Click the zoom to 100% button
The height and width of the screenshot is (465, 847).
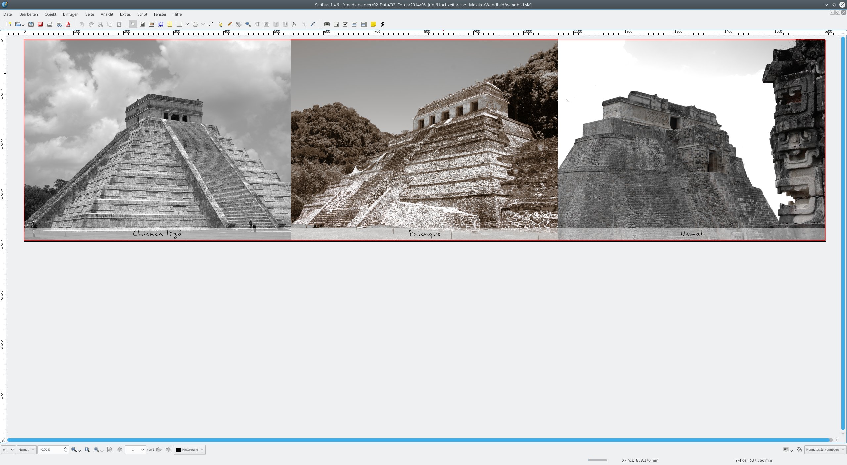tap(87, 449)
